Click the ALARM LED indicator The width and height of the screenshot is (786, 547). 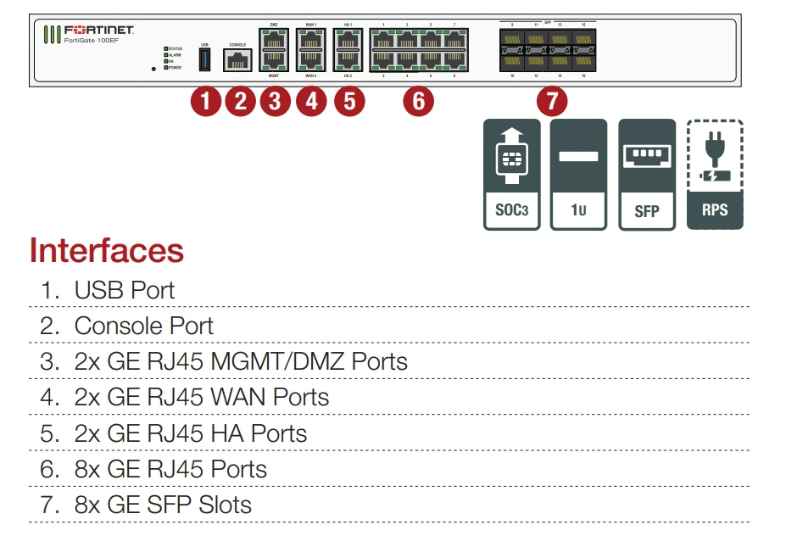[x=166, y=54]
